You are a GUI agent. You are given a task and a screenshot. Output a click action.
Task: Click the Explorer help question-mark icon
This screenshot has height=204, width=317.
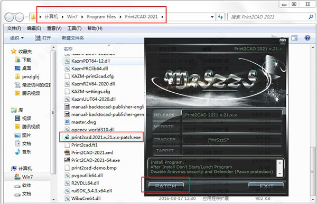[307, 38]
